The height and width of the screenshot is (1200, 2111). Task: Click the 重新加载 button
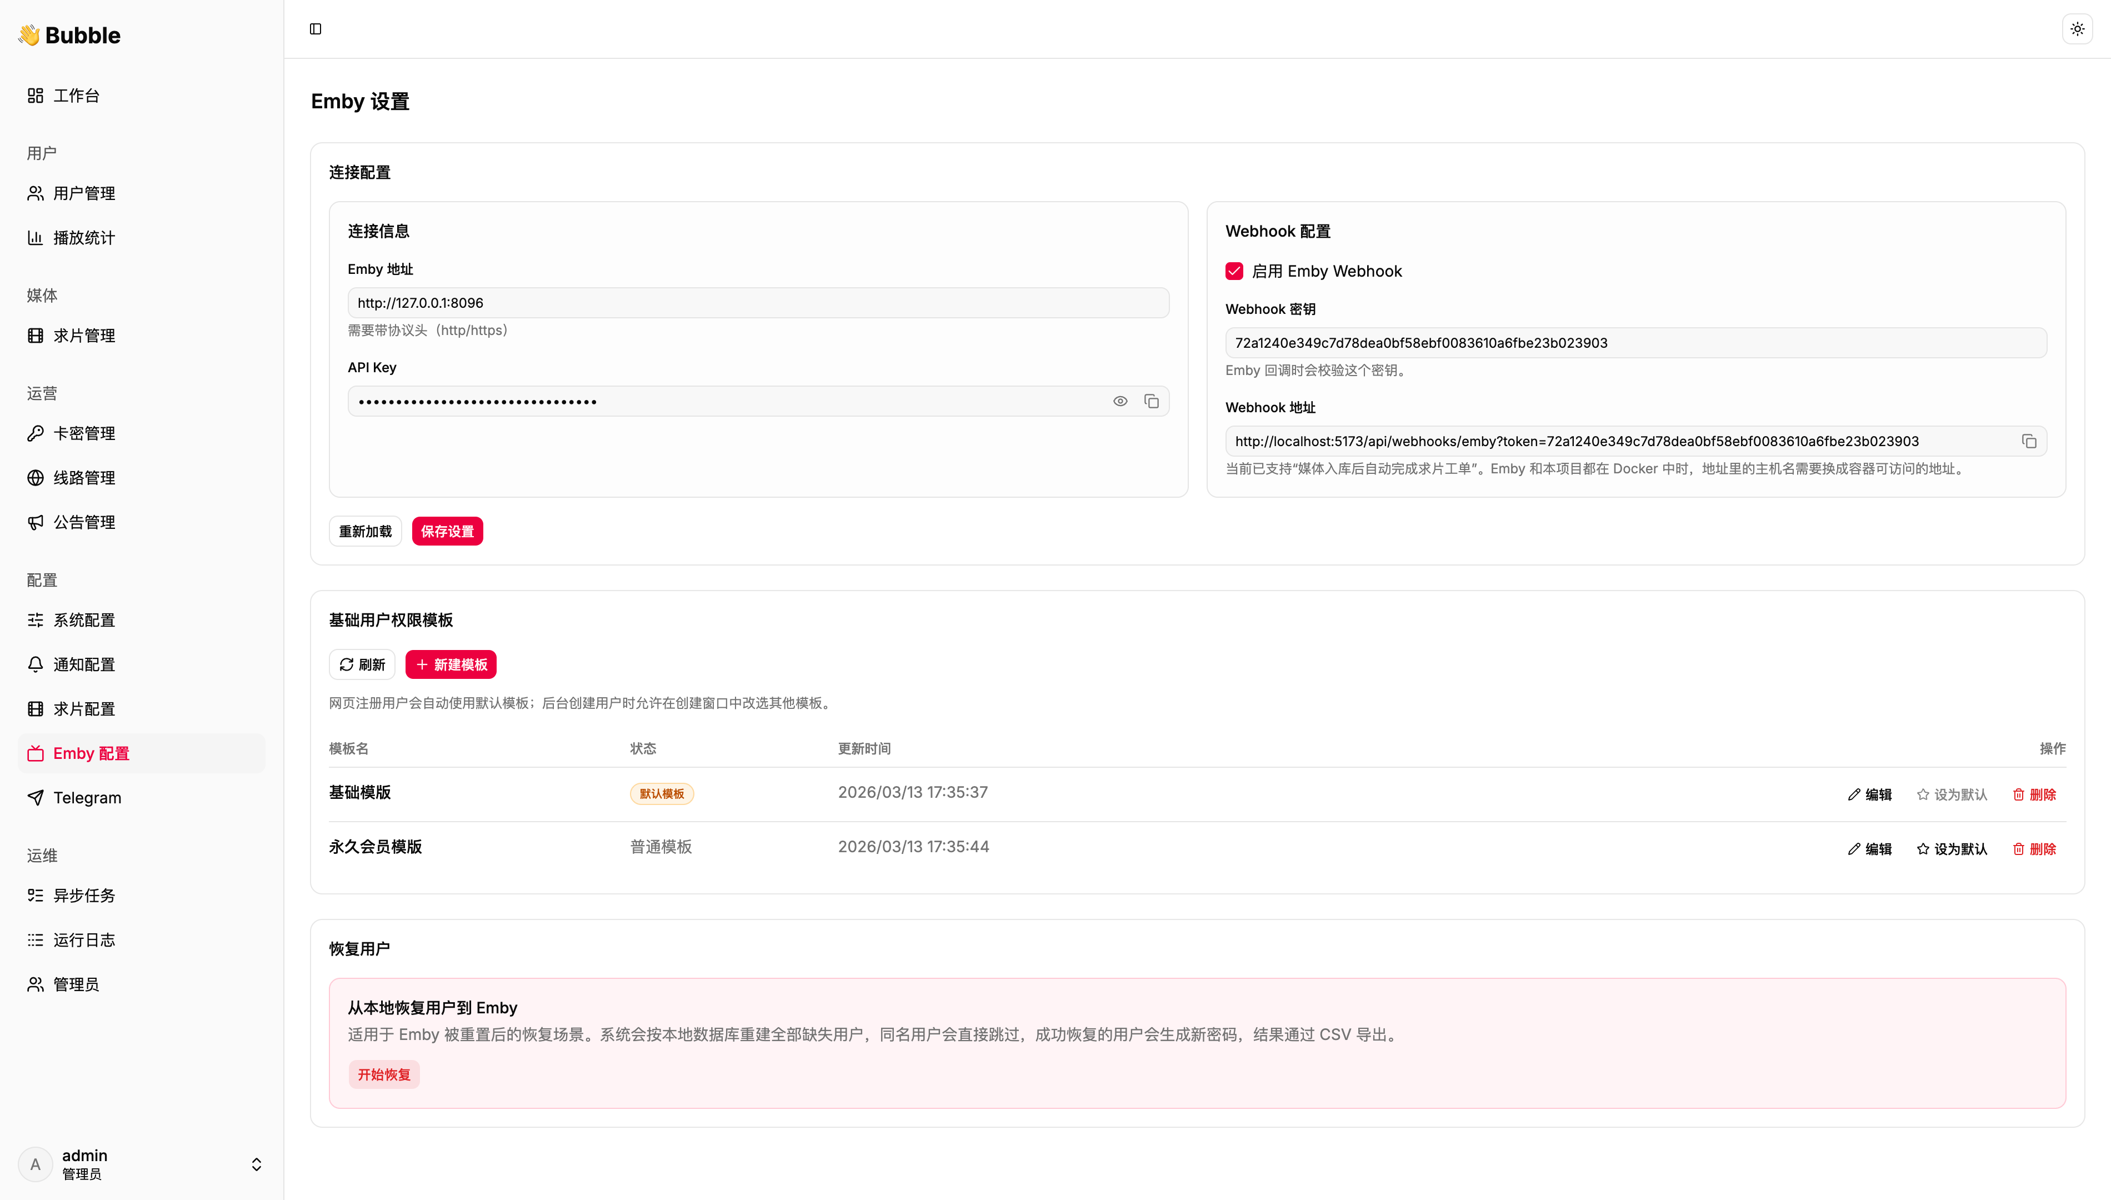point(365,532)
